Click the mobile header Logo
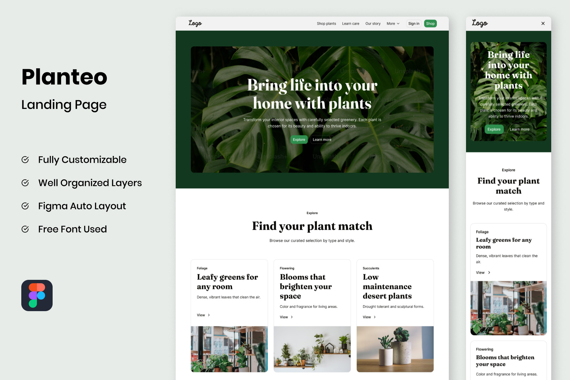The image size is (570, 380). point(479,23)
